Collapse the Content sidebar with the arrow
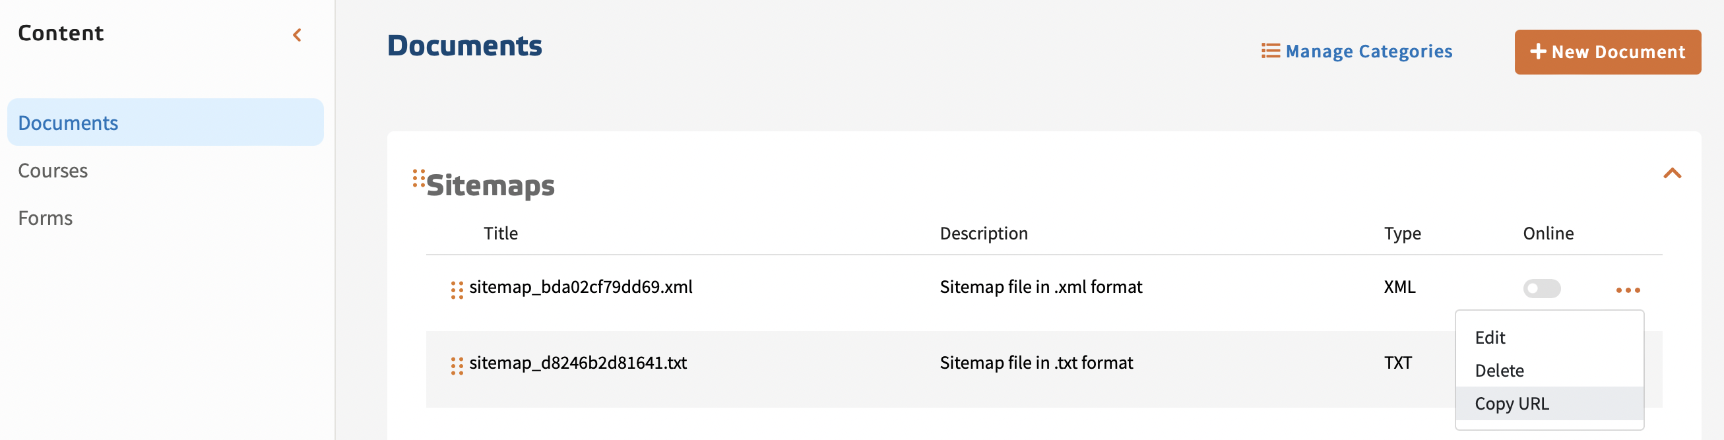Image resolution: width=1724 pixels, height=440 pixels. click(297, 35)
